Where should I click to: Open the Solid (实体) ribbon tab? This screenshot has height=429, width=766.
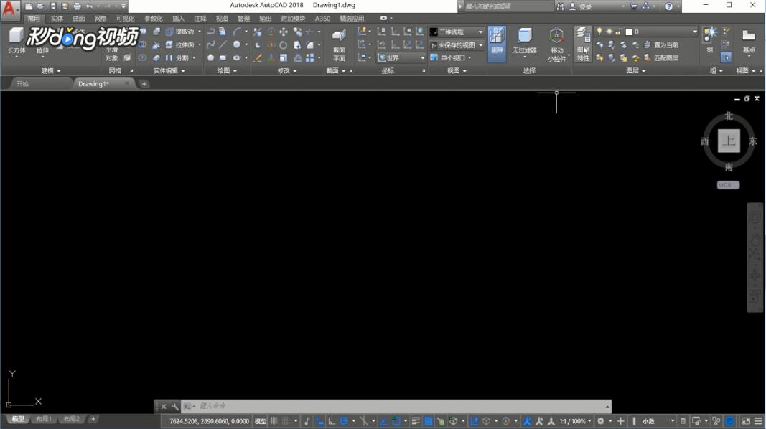[x=57, y=19]
